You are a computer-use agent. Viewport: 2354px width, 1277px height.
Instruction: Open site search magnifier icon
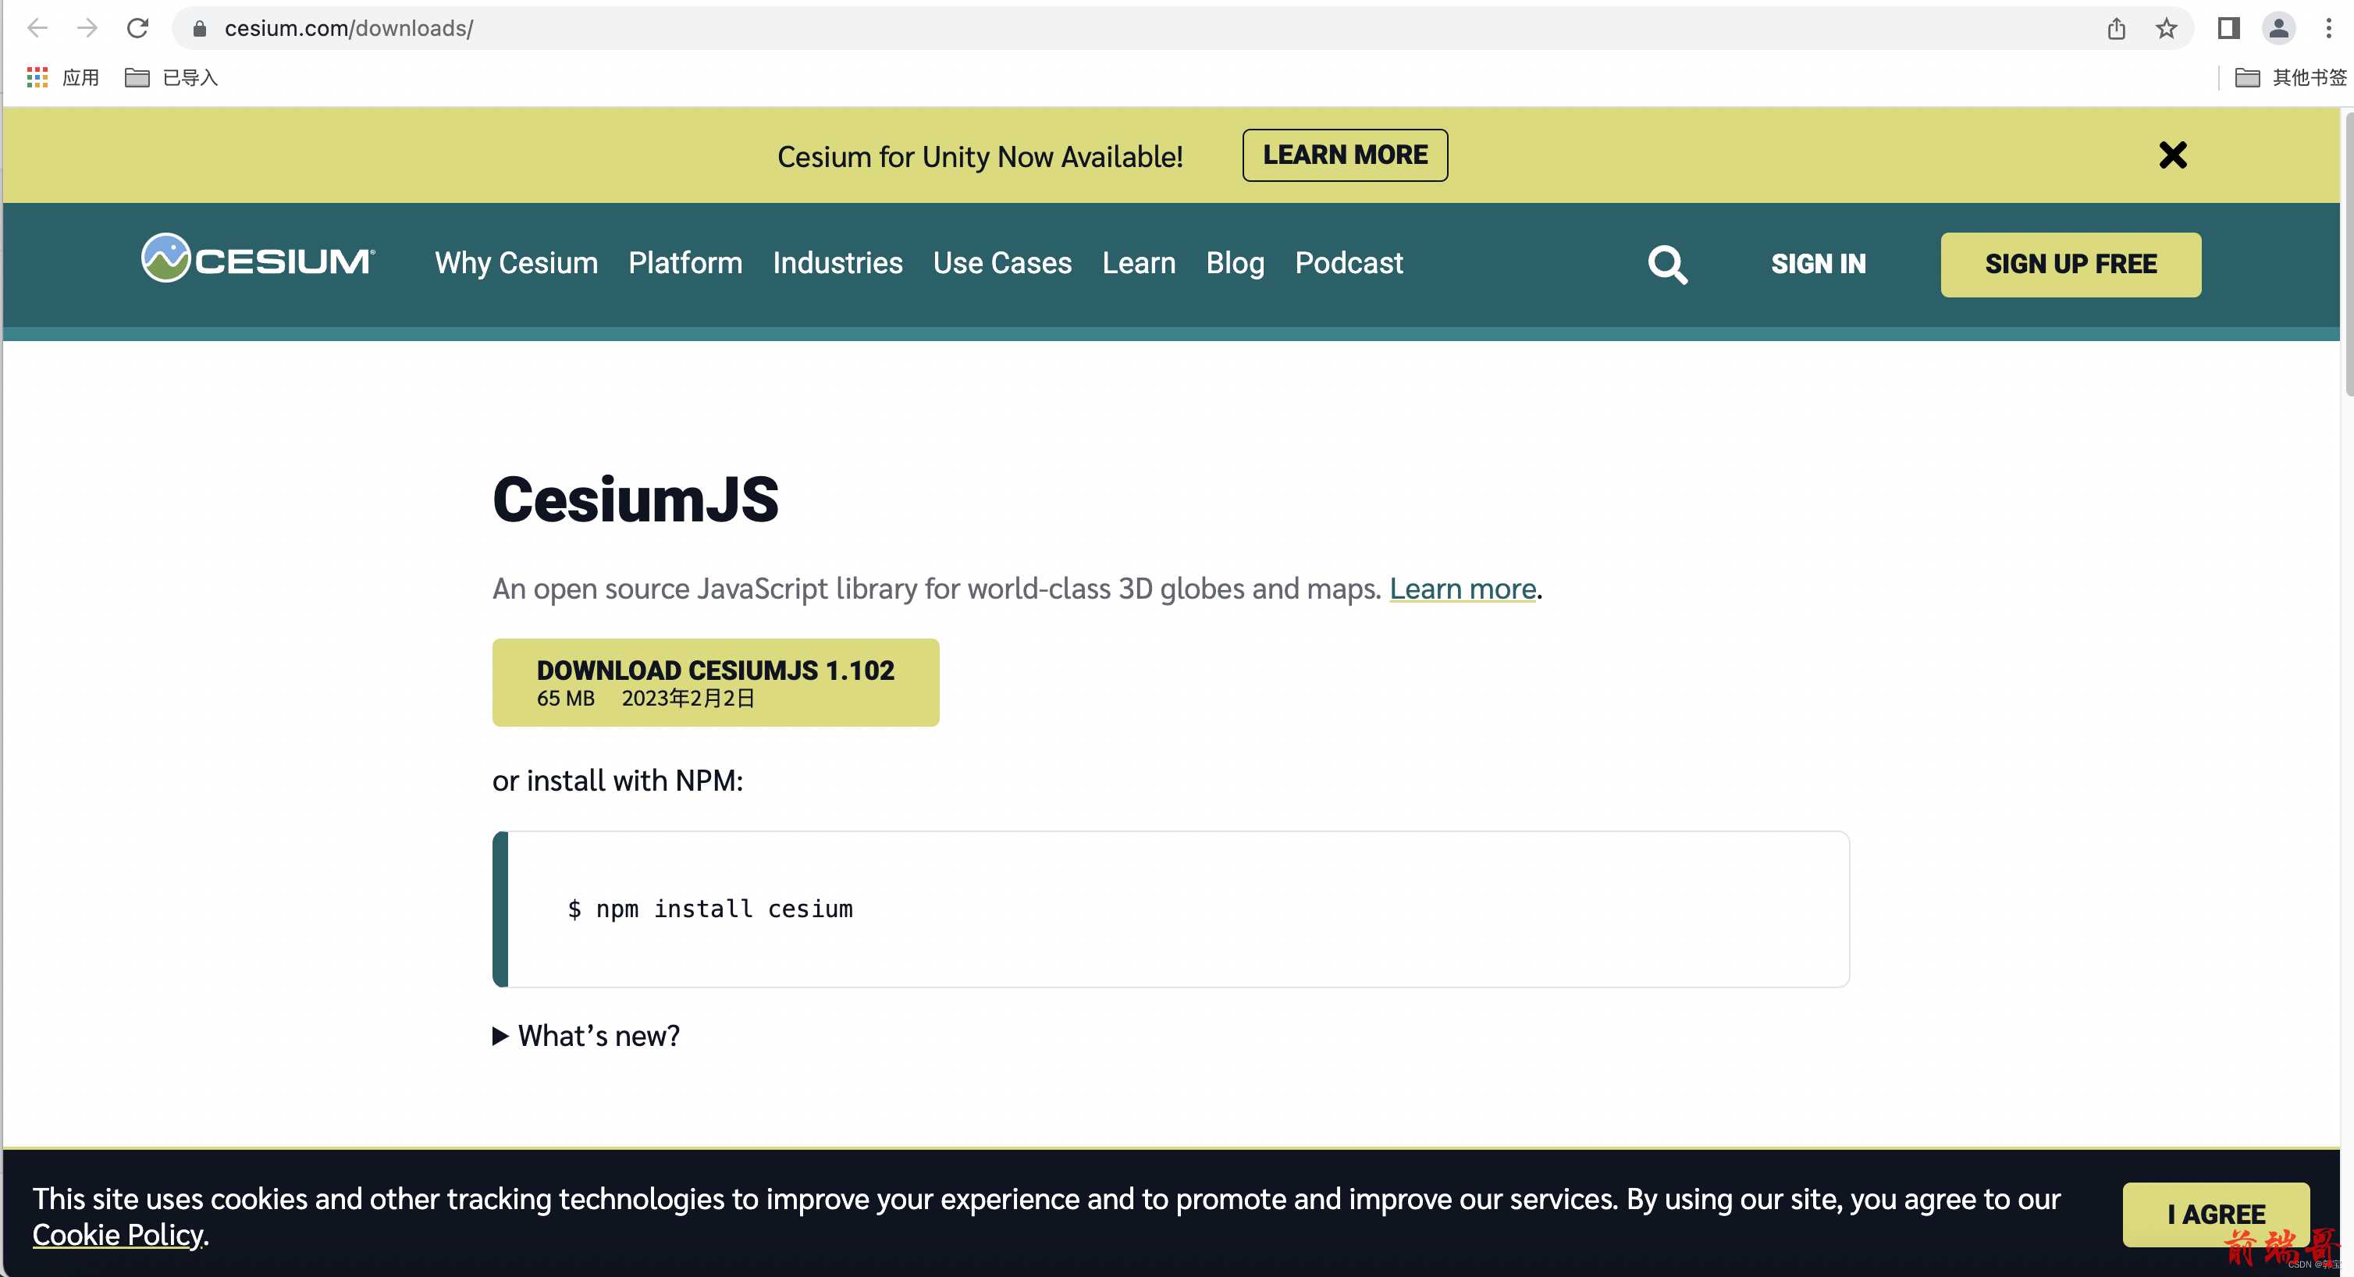click(1668, 264)
